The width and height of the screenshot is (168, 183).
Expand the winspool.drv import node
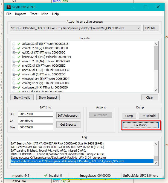pyautogui.click(x=14, y=79)
